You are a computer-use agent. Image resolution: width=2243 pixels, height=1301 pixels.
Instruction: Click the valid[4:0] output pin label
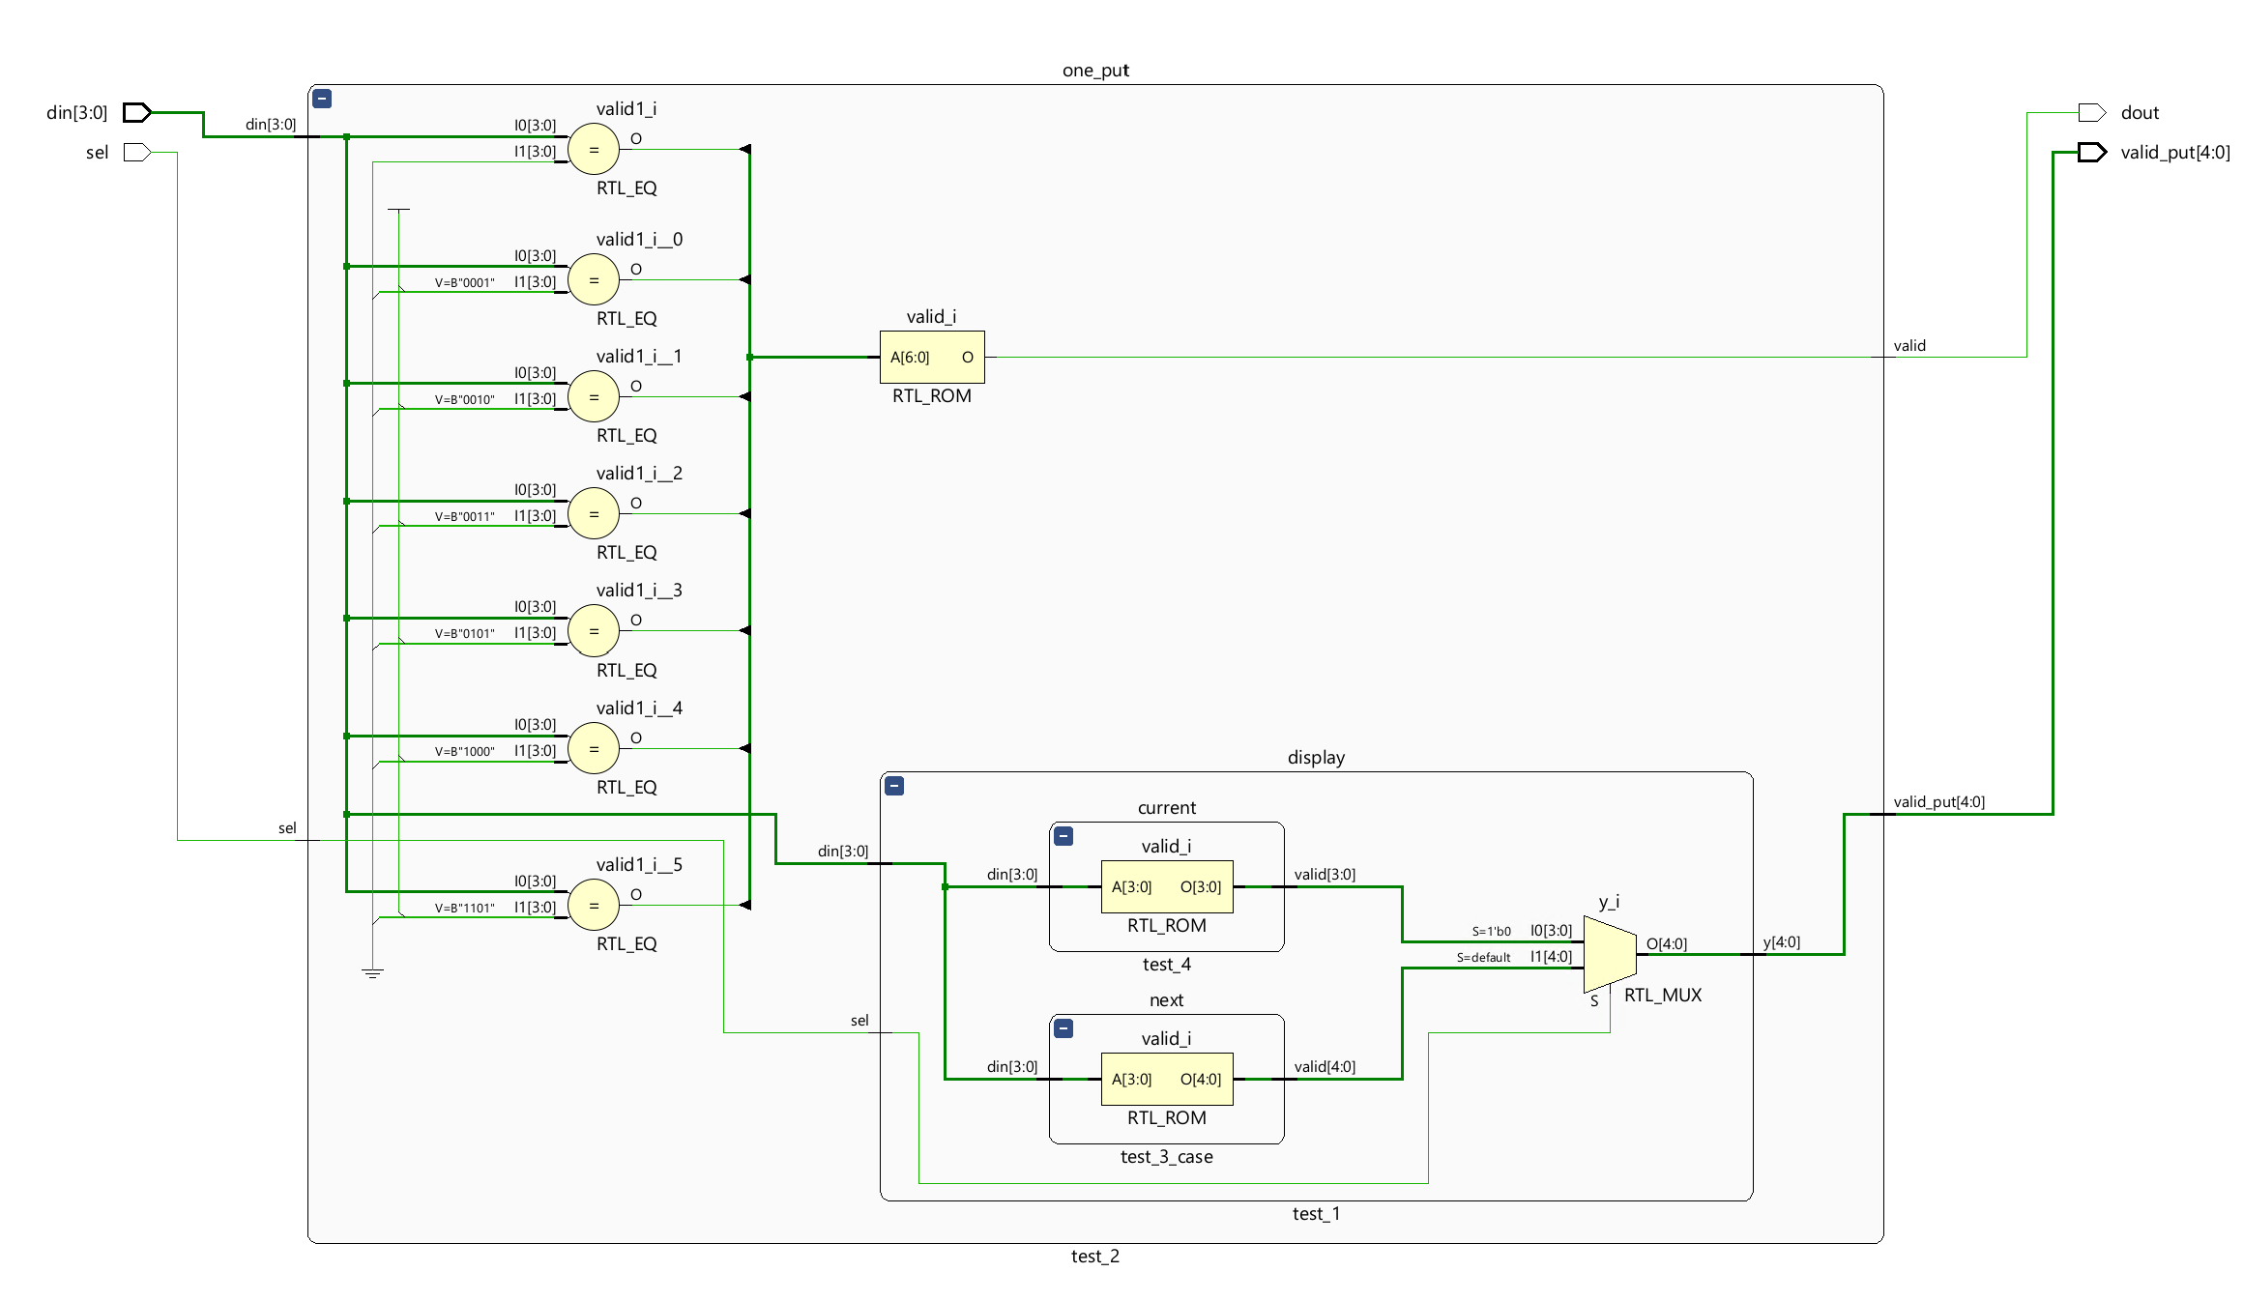(1325, 1066)
